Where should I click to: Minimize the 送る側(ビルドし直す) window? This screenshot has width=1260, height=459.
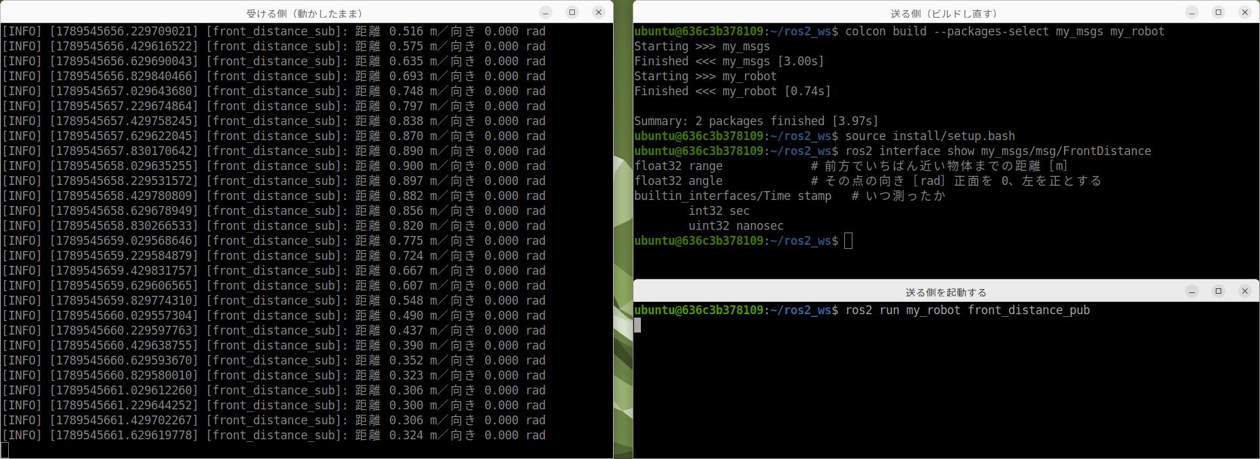(1192, 12)
